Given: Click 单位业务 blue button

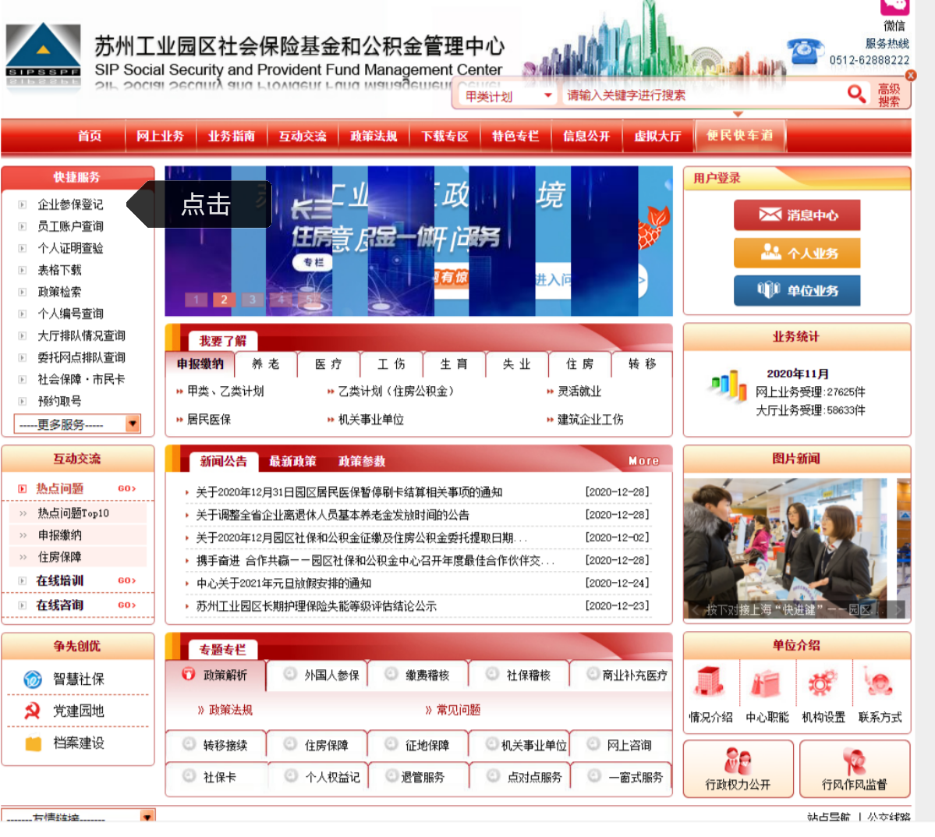Looking at the screenshot, I should tap(797, 290).
